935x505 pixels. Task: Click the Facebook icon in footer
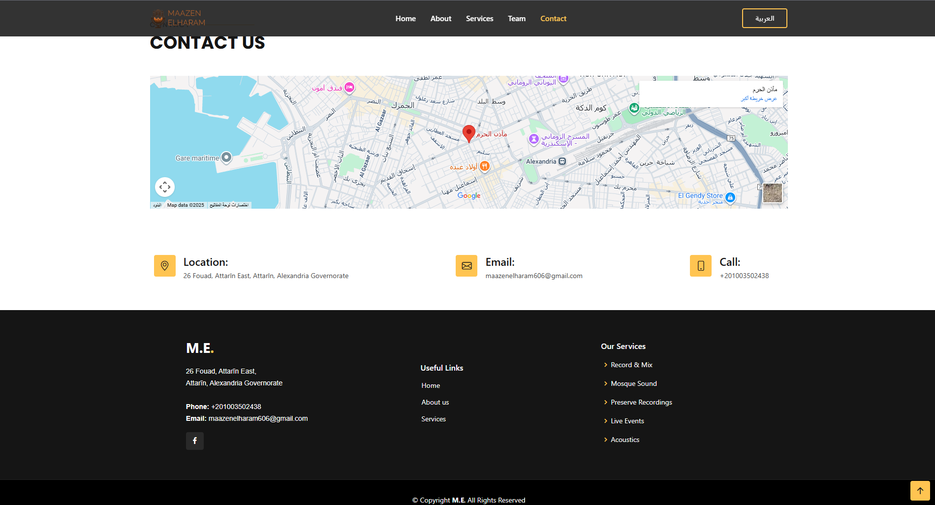(x=194, y=441)
